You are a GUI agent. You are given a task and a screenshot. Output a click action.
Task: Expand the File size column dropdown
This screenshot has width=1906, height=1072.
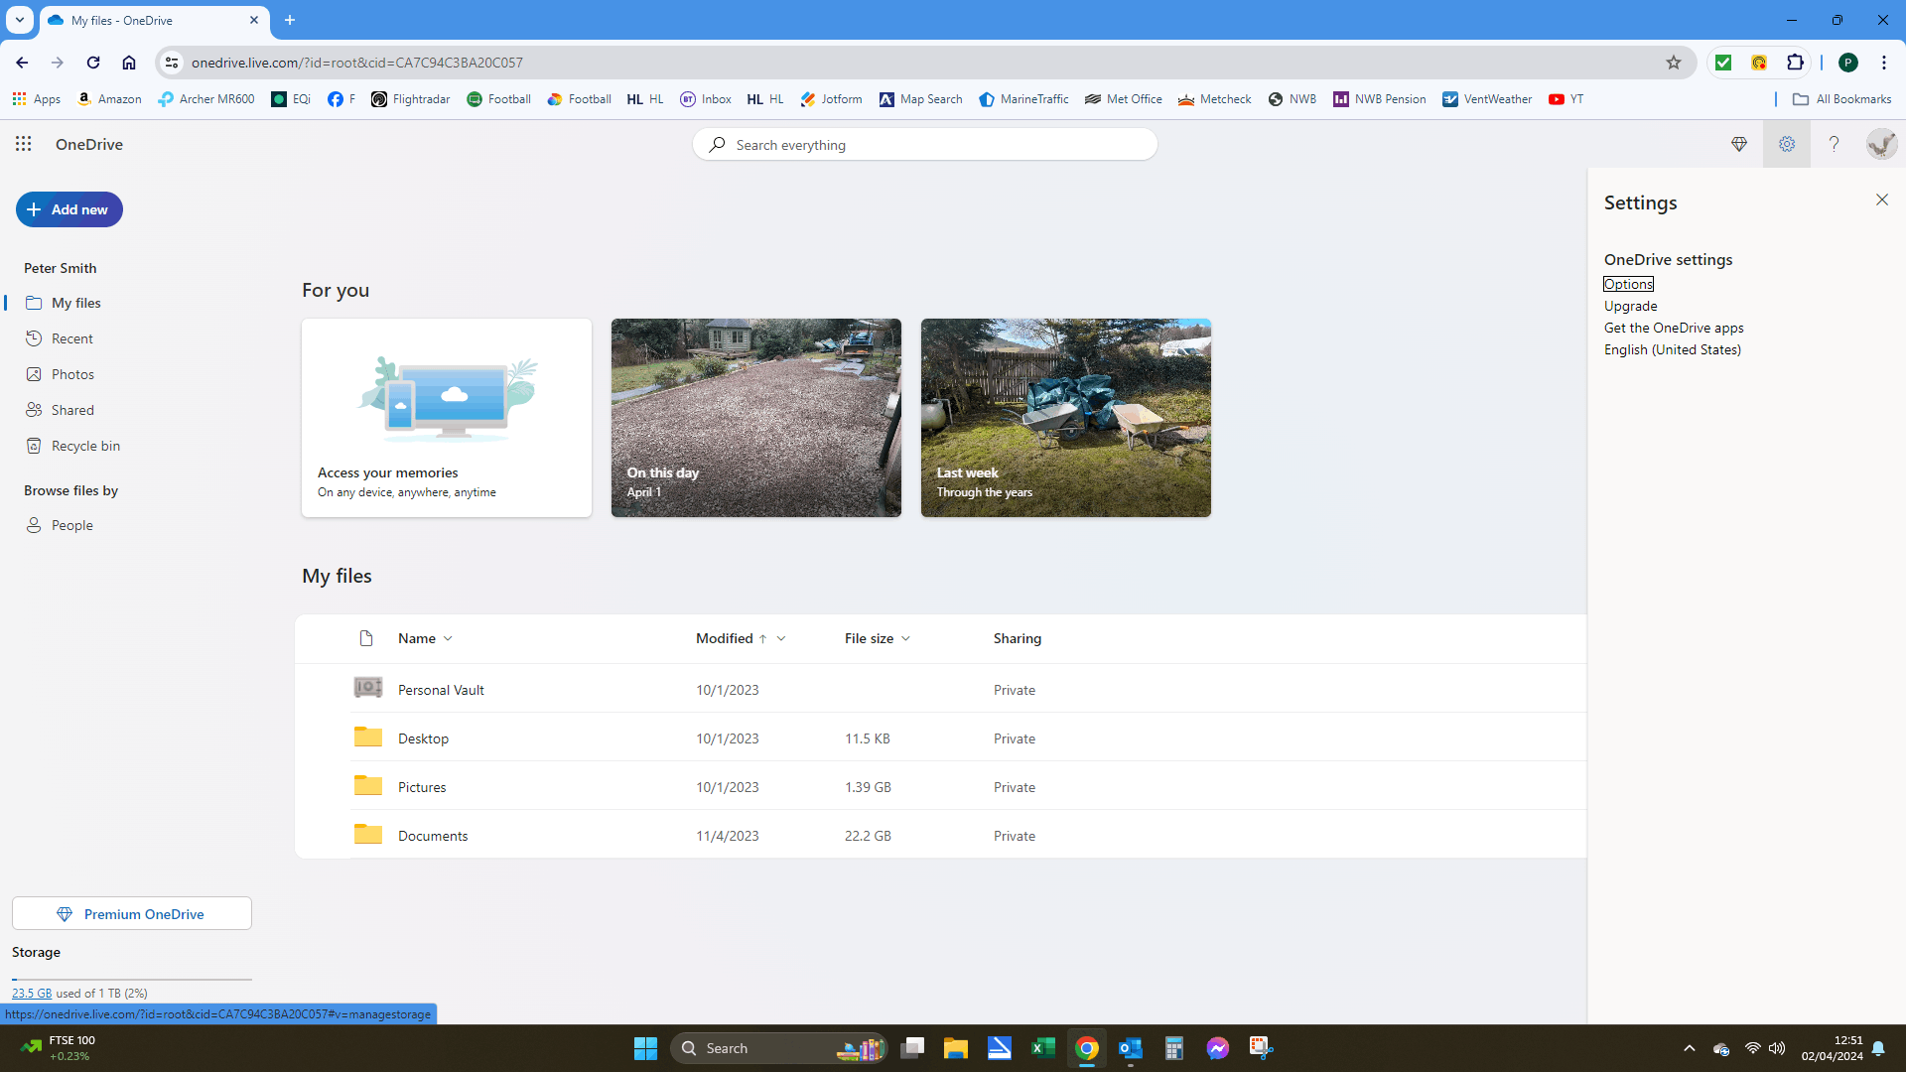pyautogui.click(x=905, y=639)
